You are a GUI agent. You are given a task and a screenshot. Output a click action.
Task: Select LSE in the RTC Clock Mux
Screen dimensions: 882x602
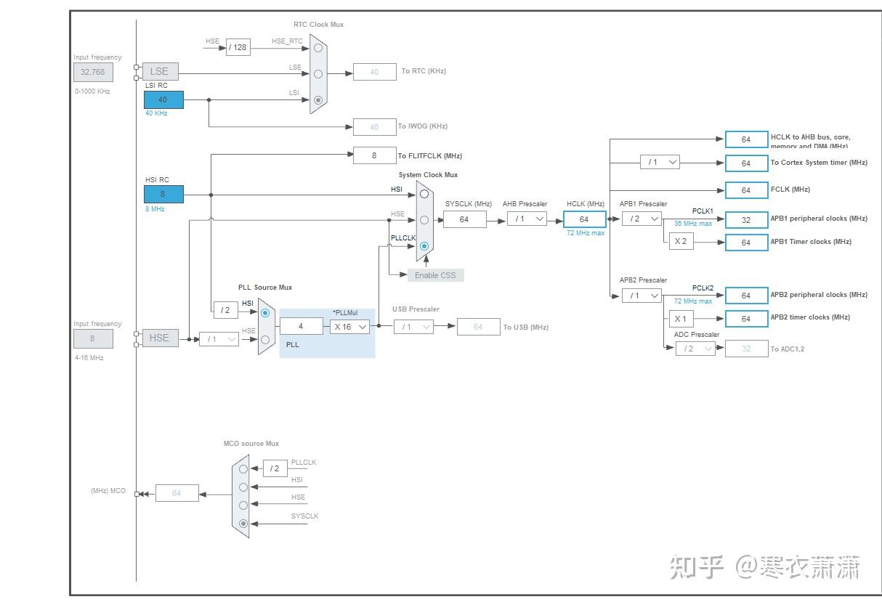point(317,73)
